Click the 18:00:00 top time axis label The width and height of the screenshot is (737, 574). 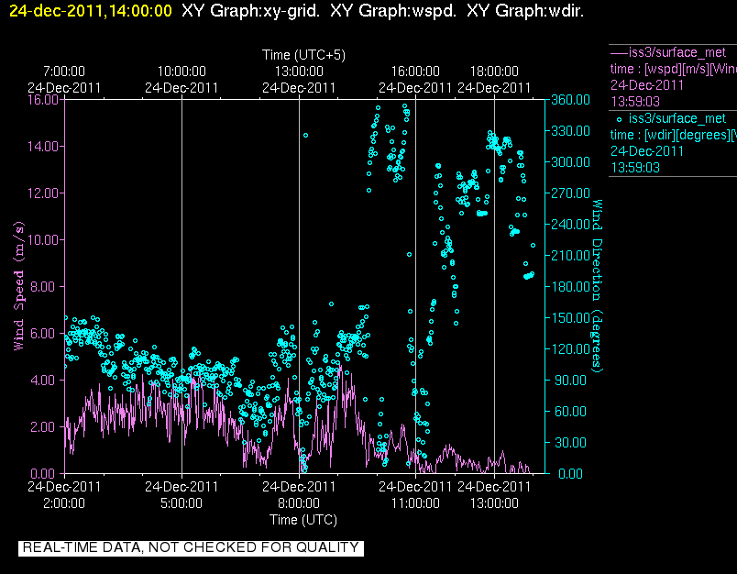pos(494,72)
